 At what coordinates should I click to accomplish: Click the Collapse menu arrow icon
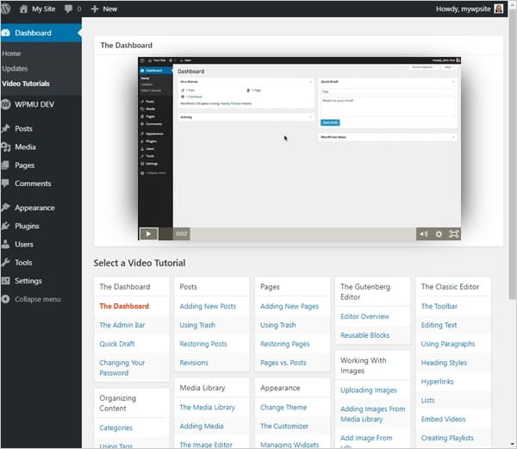click(x=6, y=299)
